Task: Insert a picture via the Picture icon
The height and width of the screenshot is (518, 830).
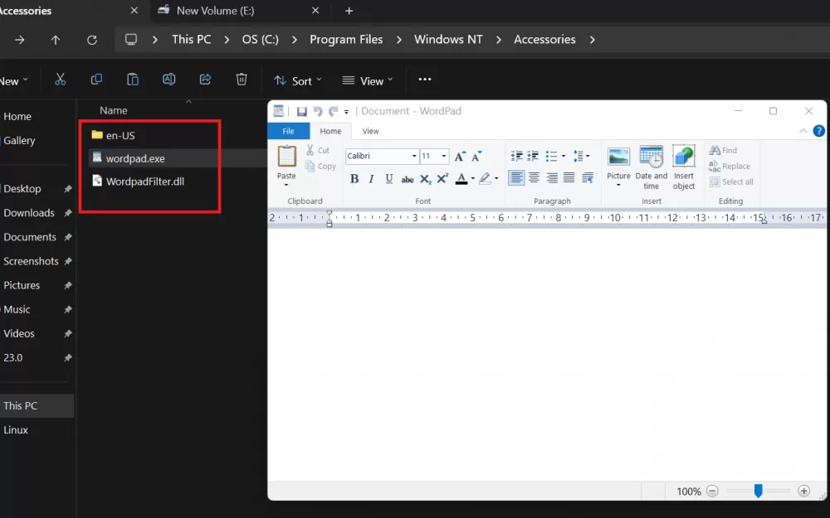Action: coord(618,157)
